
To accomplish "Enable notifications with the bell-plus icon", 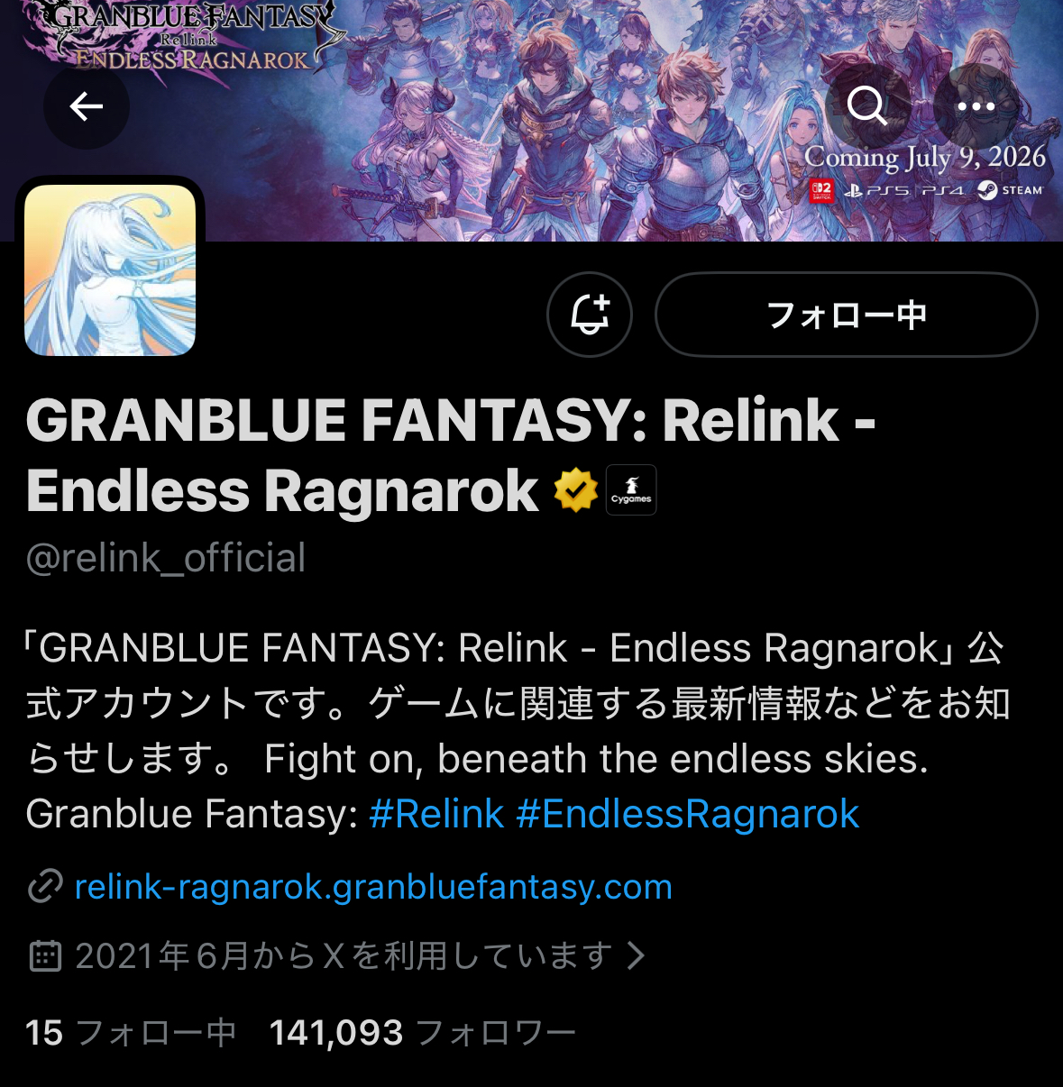I will tap(590, 315).
